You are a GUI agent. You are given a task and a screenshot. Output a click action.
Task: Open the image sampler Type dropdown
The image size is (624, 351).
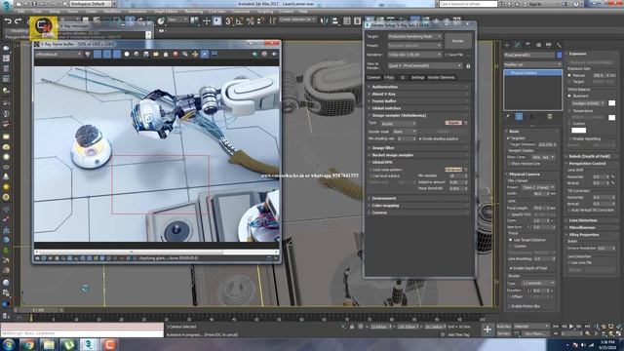coord(398,124)
